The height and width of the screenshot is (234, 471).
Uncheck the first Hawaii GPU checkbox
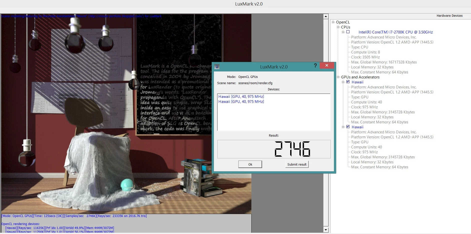point(348,82)
